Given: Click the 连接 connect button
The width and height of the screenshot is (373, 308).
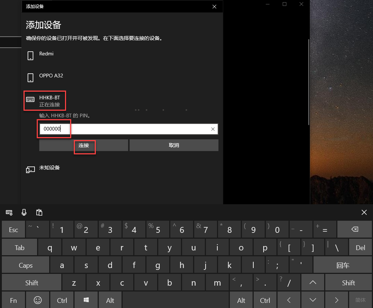Looking at the screenshot, I should tap(84, 145).
